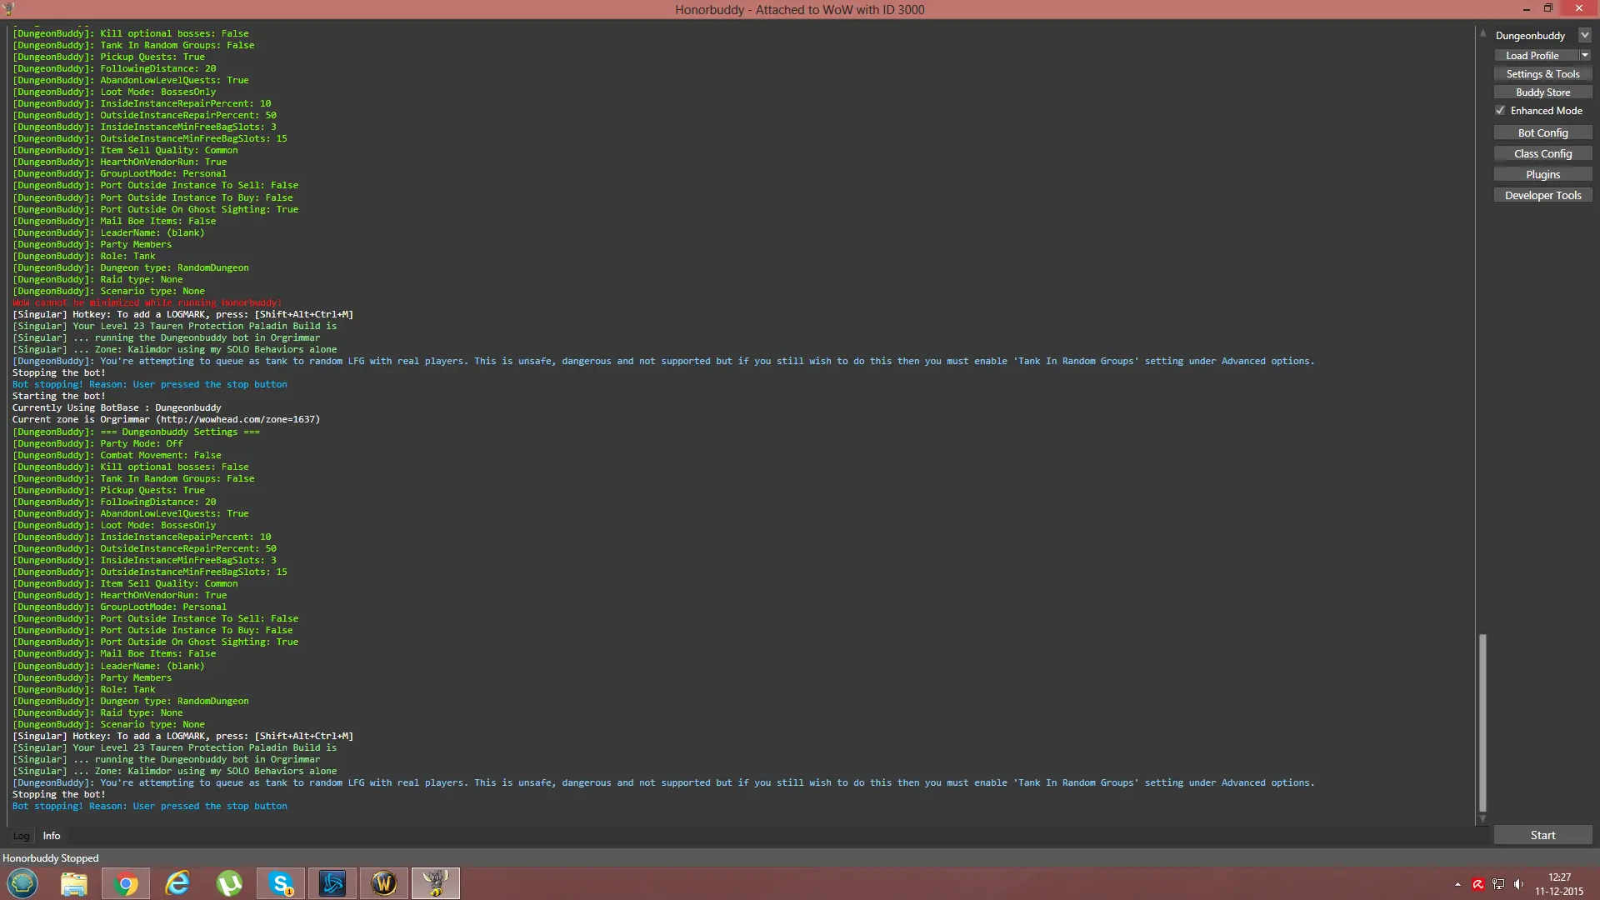Switch to the Log tab
The image size is (1600, 900).
pyautogui.click(x=21, y=836)
